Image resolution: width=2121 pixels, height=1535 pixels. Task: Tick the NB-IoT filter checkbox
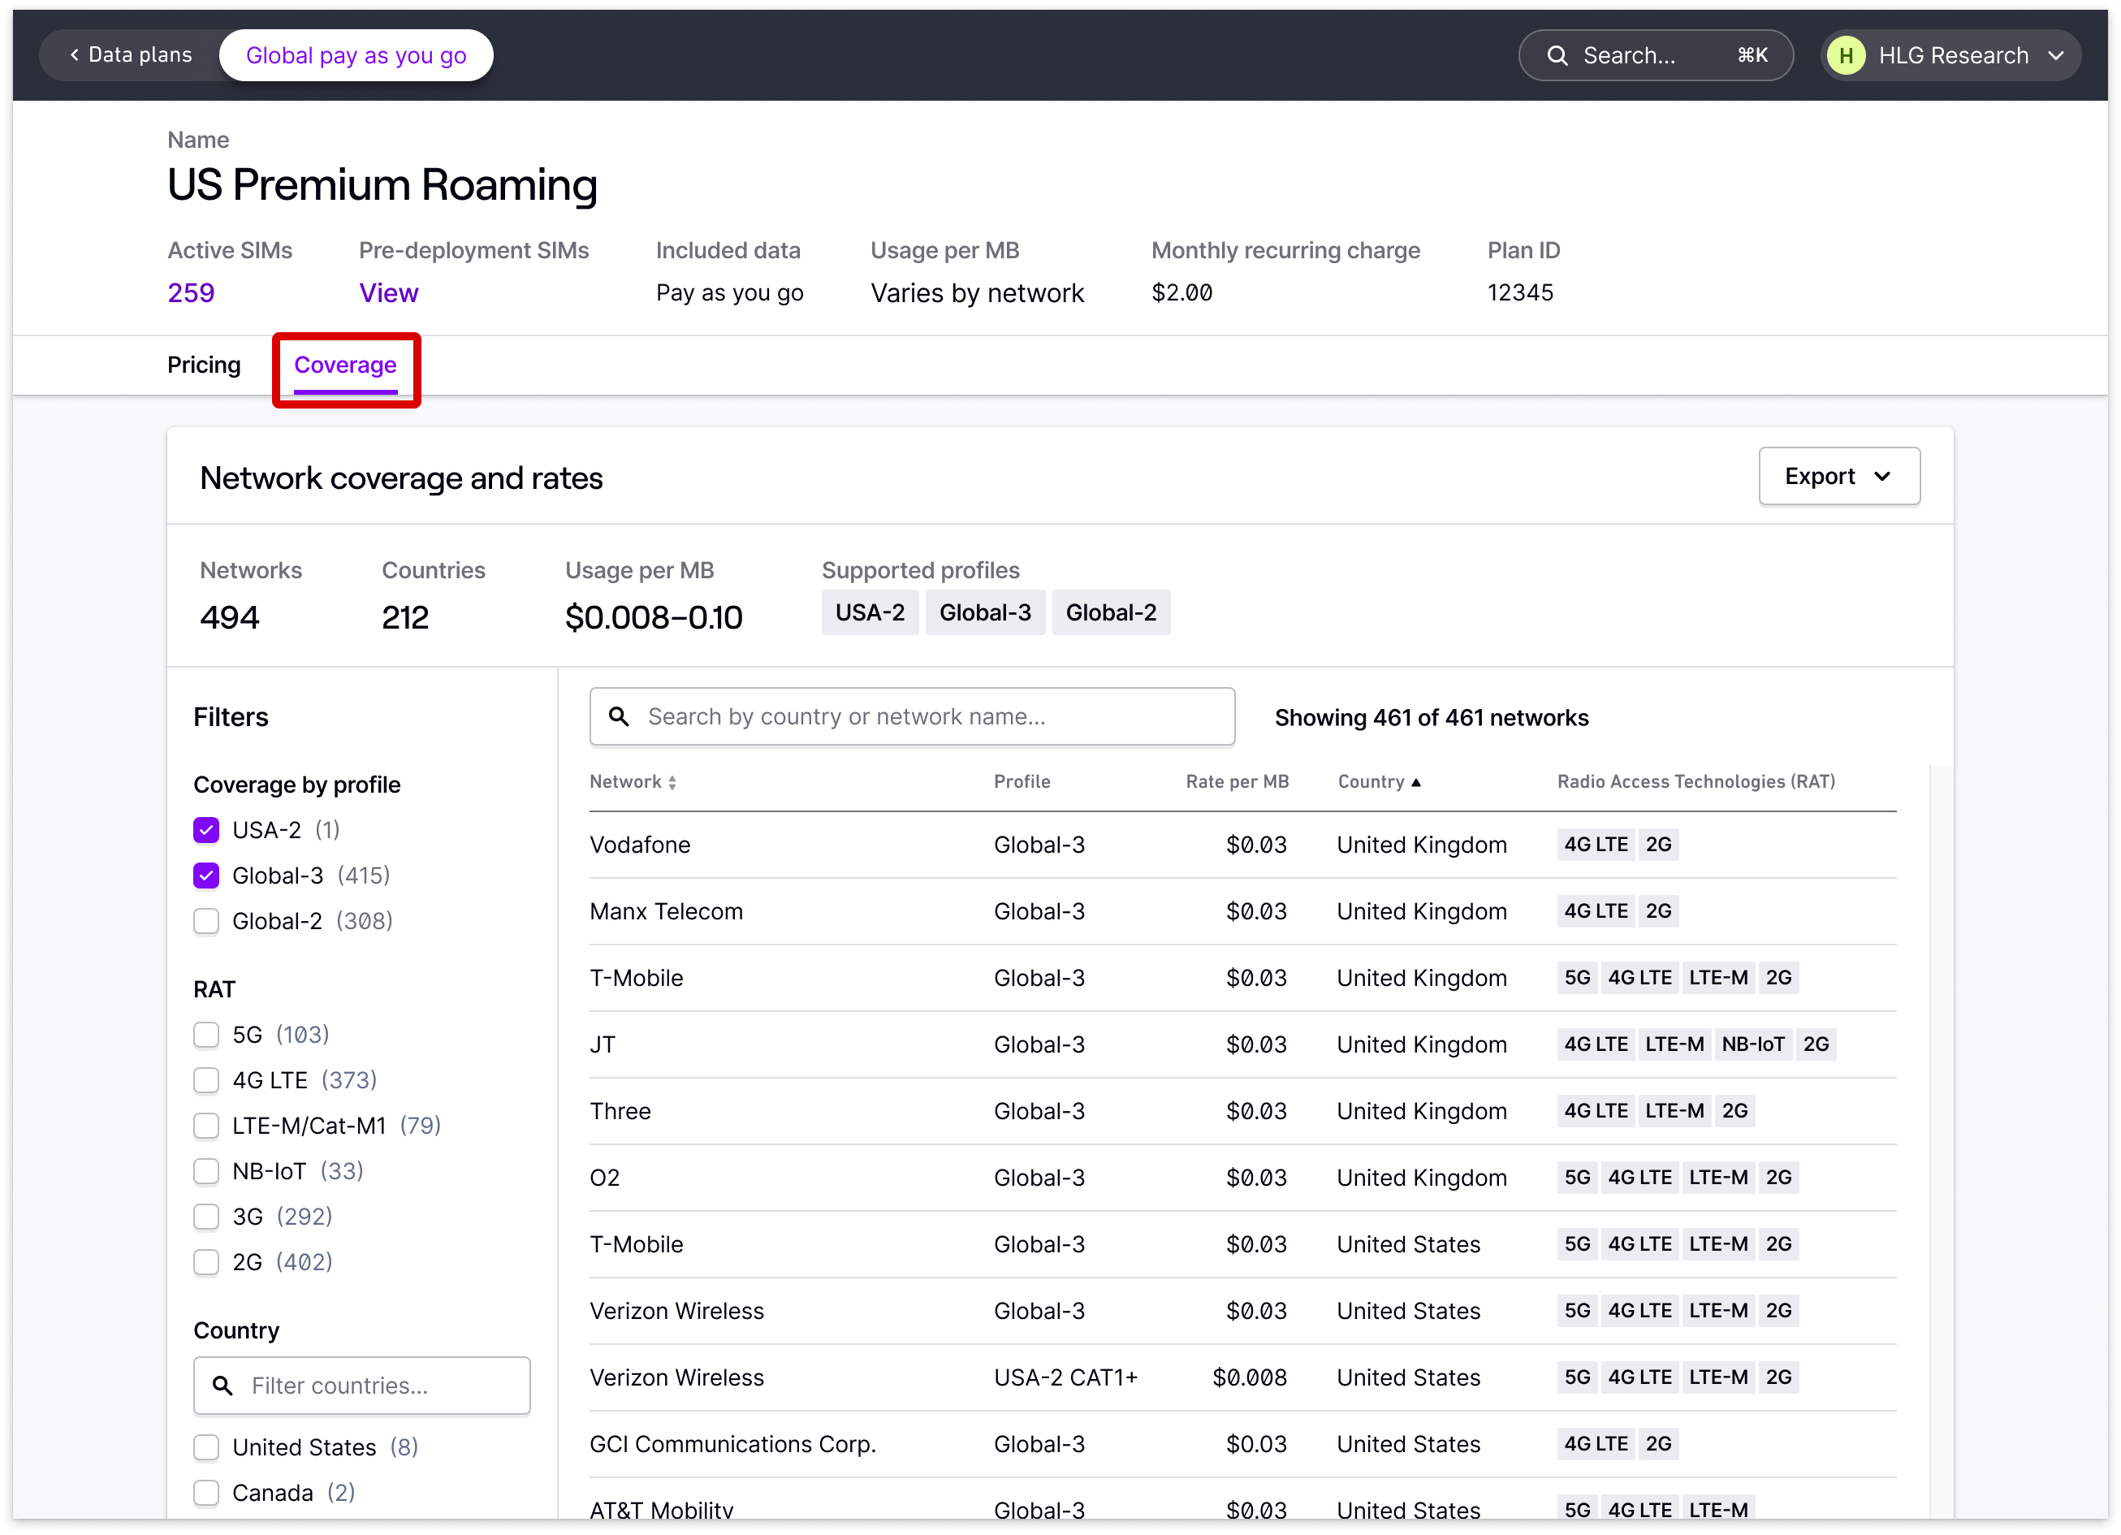207,1171
